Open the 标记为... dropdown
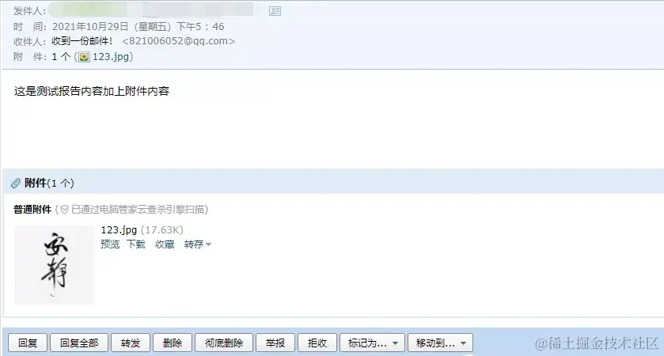This screenshot has height=356, width=664. click(x=372, y=343)
